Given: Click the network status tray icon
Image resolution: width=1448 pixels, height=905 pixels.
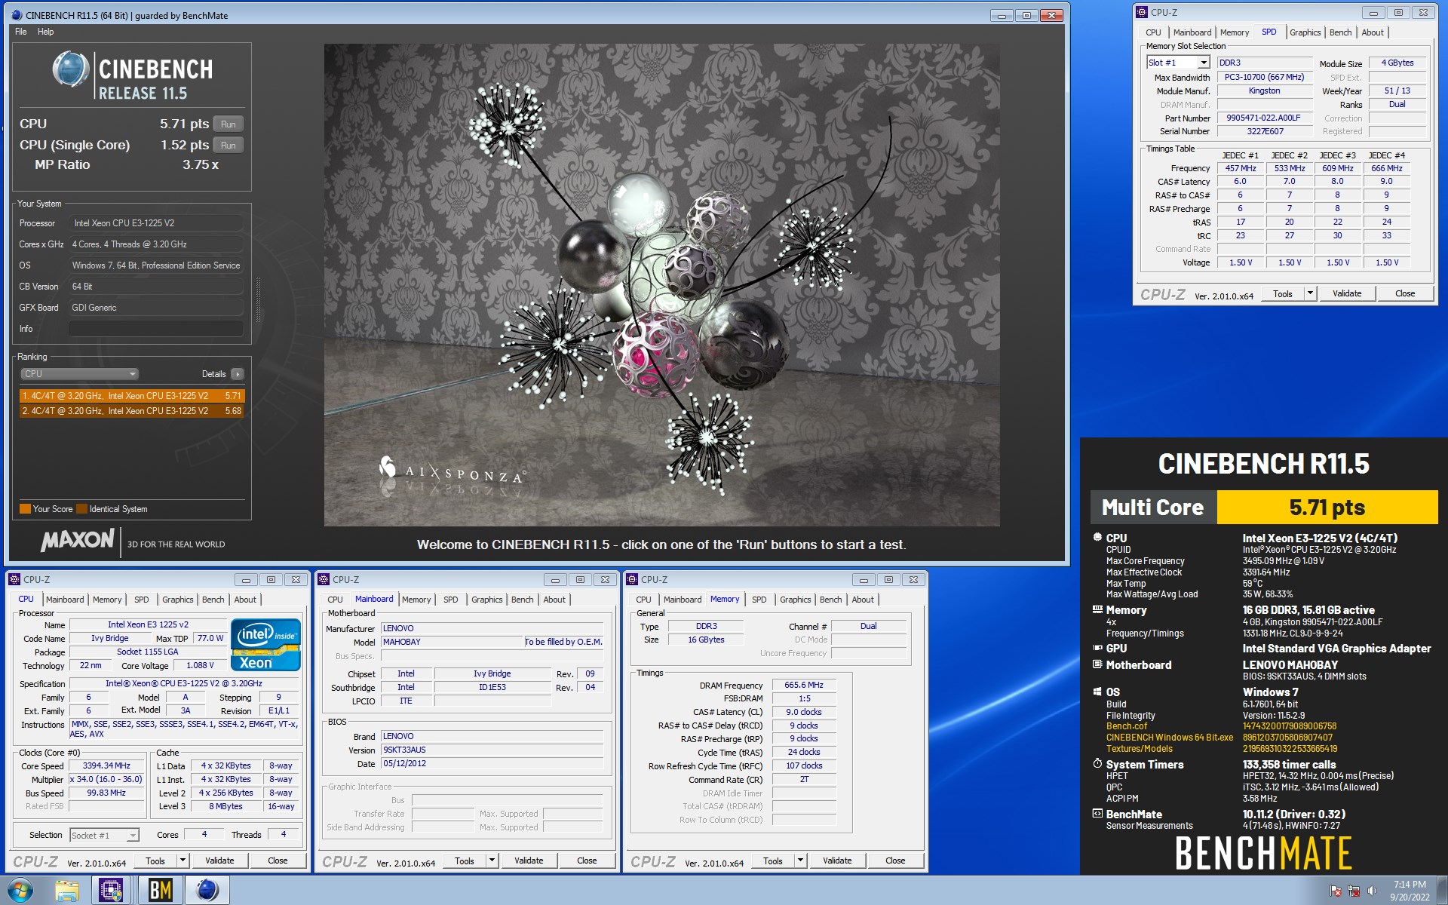Looking at the screenshot, I should tap(1354, 891).
